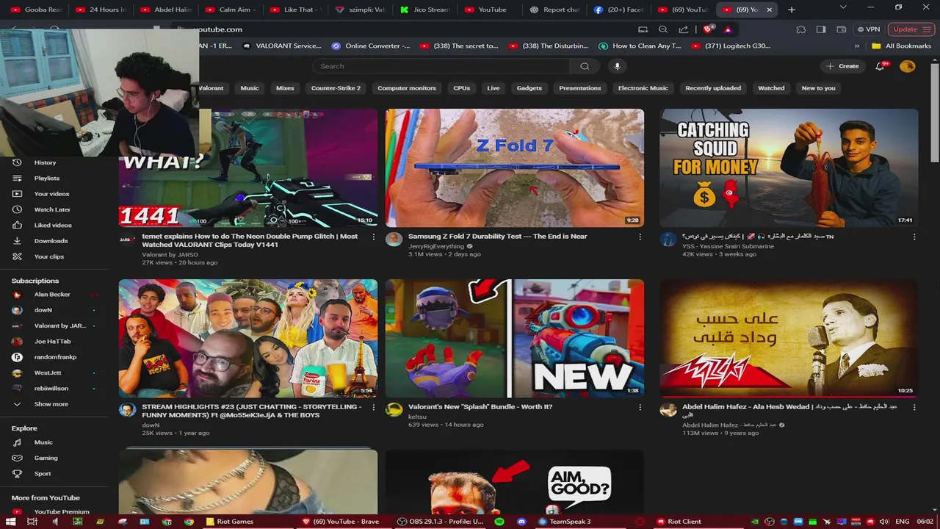The height and width of the screenshot is (529, 940).
Task: Open Joe HaTTab subscription channel
Action: coord(52,342)
